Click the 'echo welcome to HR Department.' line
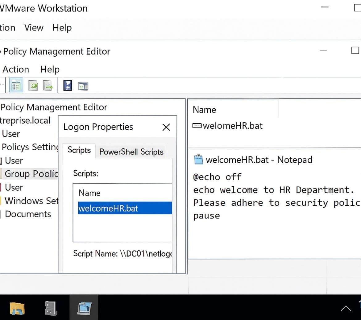This screenshot has width=361, height=320. tap(273, 190)
